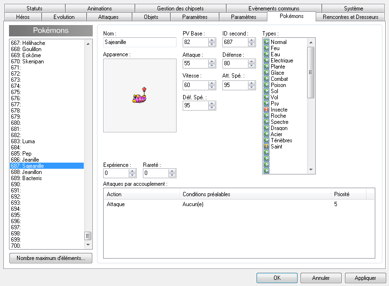This screenshot has width=389, height=286.
Task: Decrease the PV Base value
Action: coord(212,44)
